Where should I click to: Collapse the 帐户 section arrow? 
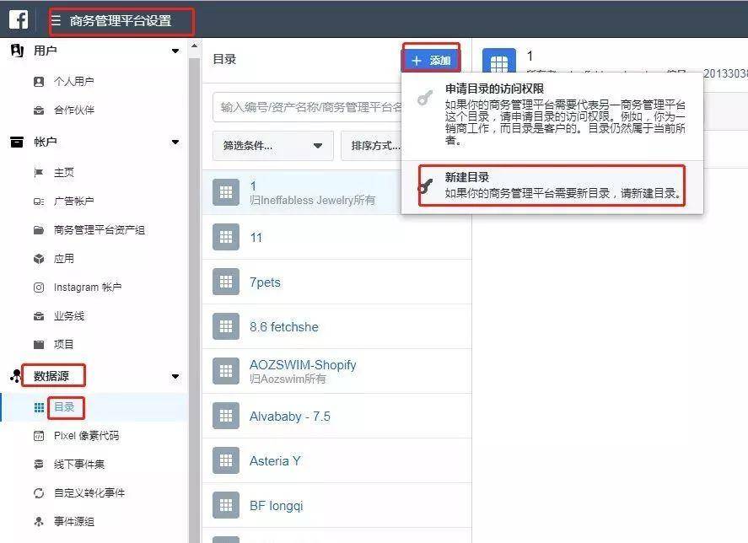[175, 142]
